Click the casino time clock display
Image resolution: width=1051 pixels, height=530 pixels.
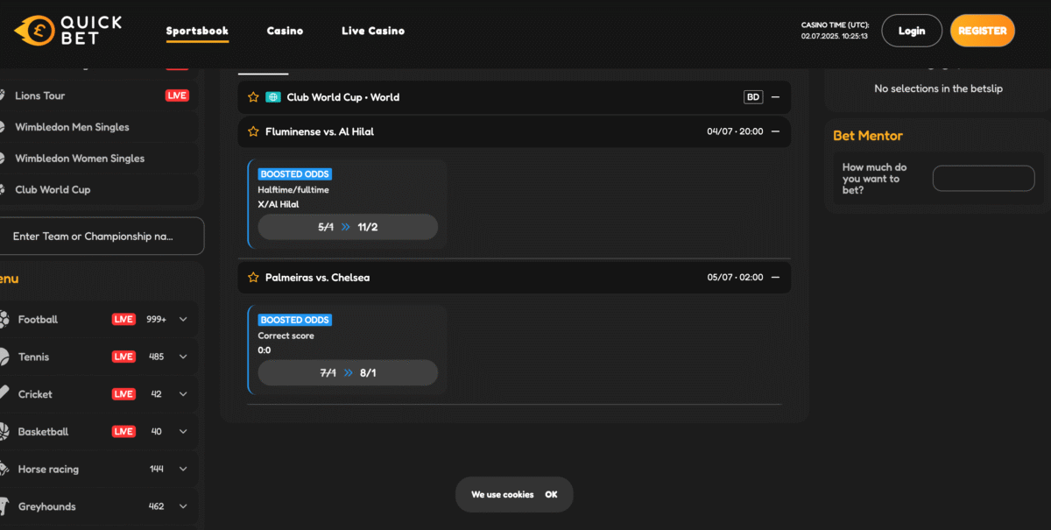point(835,31)
